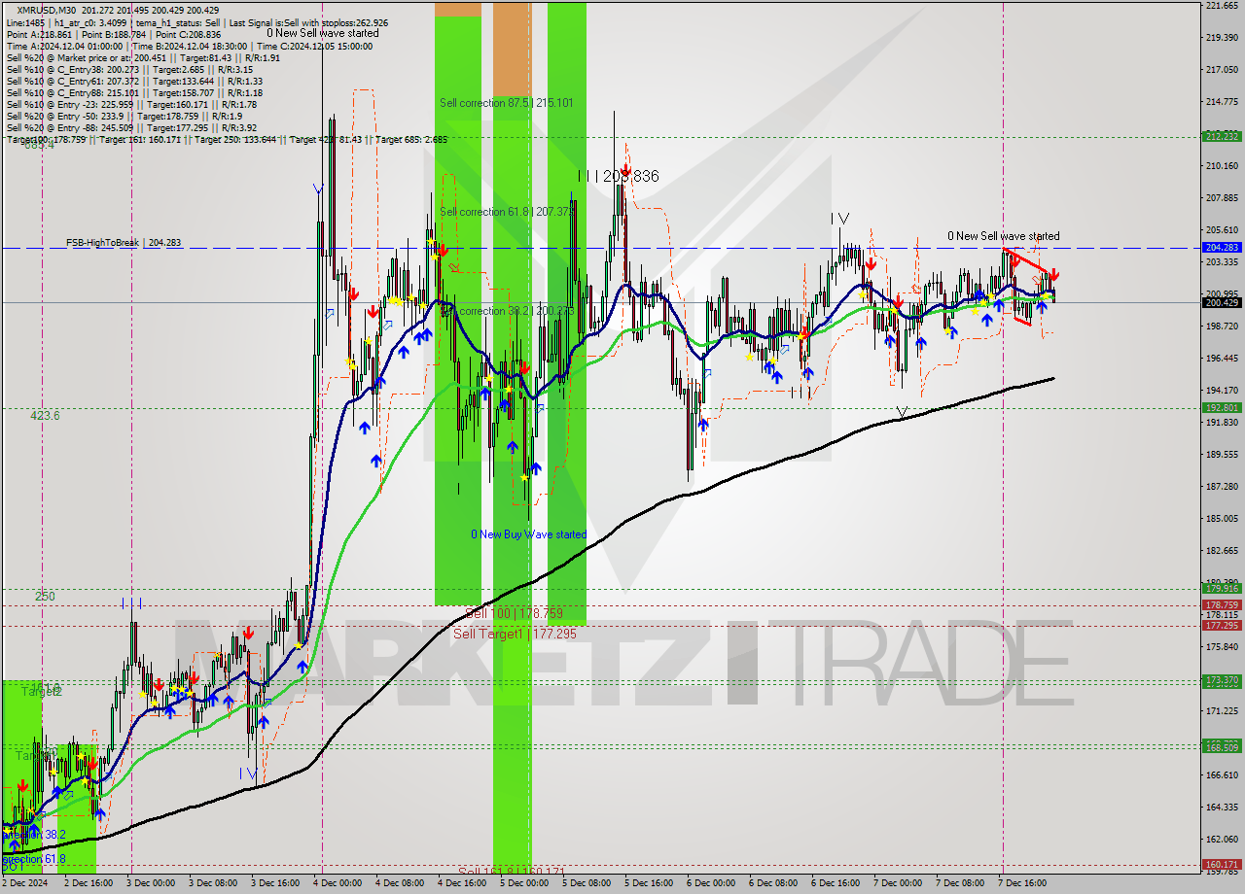Click red sell arrow above 208.836 peak
Image resolution: width=1245 pixels, height=894 pixels.
pyautogui.click(x=623, y=172)
